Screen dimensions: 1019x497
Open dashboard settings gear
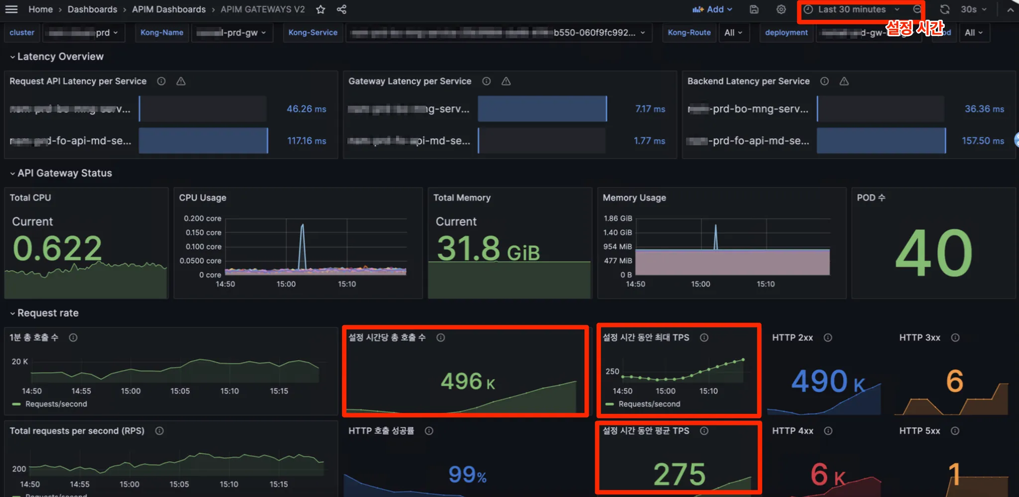click(781, 9)
